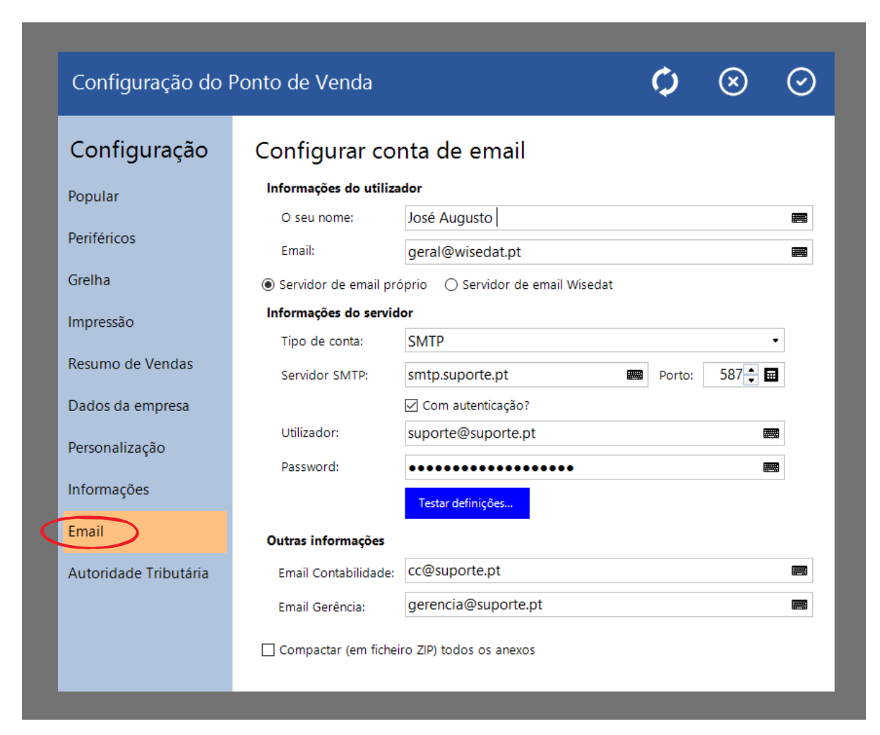Open the Dados da empresa section
The image size is (880, 735).
click(129, 406)
